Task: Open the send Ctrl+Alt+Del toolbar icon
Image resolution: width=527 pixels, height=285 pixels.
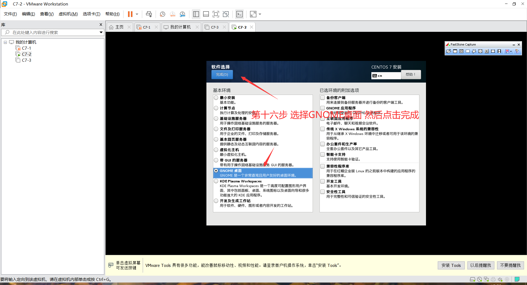Action: coord(149,14)
